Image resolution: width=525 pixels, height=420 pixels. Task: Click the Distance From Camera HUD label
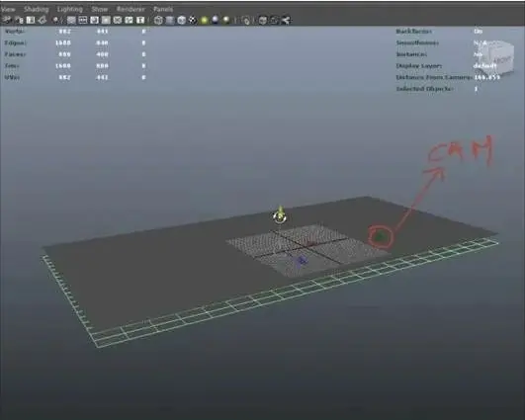point(434,77)
